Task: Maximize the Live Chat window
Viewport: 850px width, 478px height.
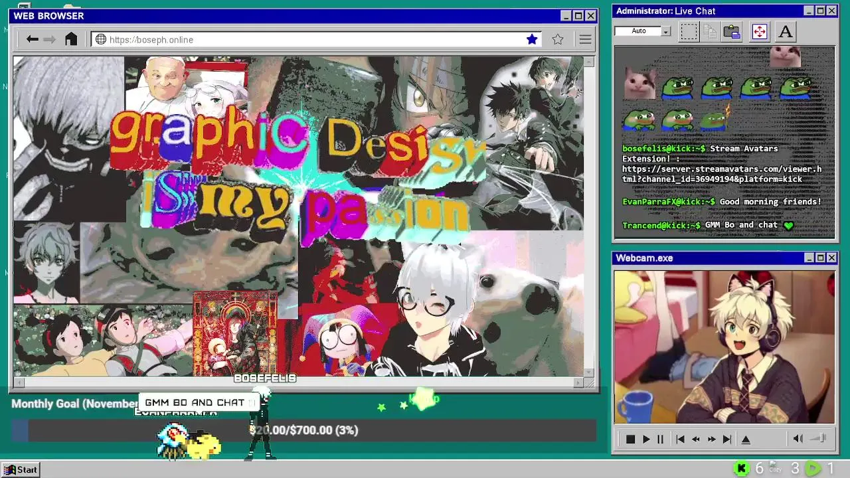Action: click(820, 11)
